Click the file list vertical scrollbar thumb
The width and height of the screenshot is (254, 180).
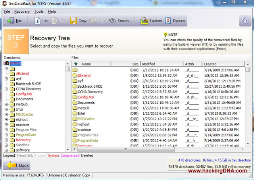(x=248, y=69)
